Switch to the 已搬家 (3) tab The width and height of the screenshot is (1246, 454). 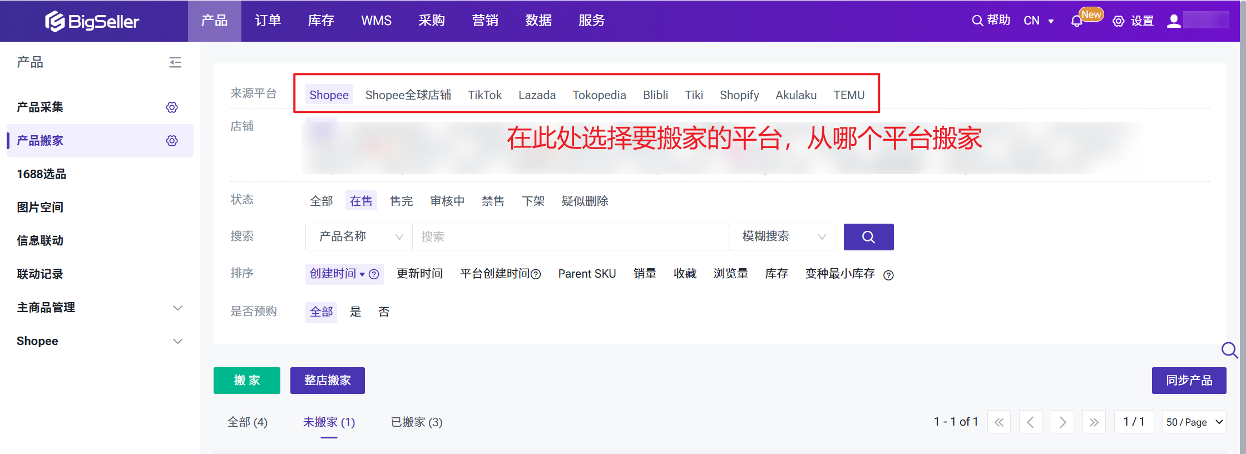tap(417, 422)
